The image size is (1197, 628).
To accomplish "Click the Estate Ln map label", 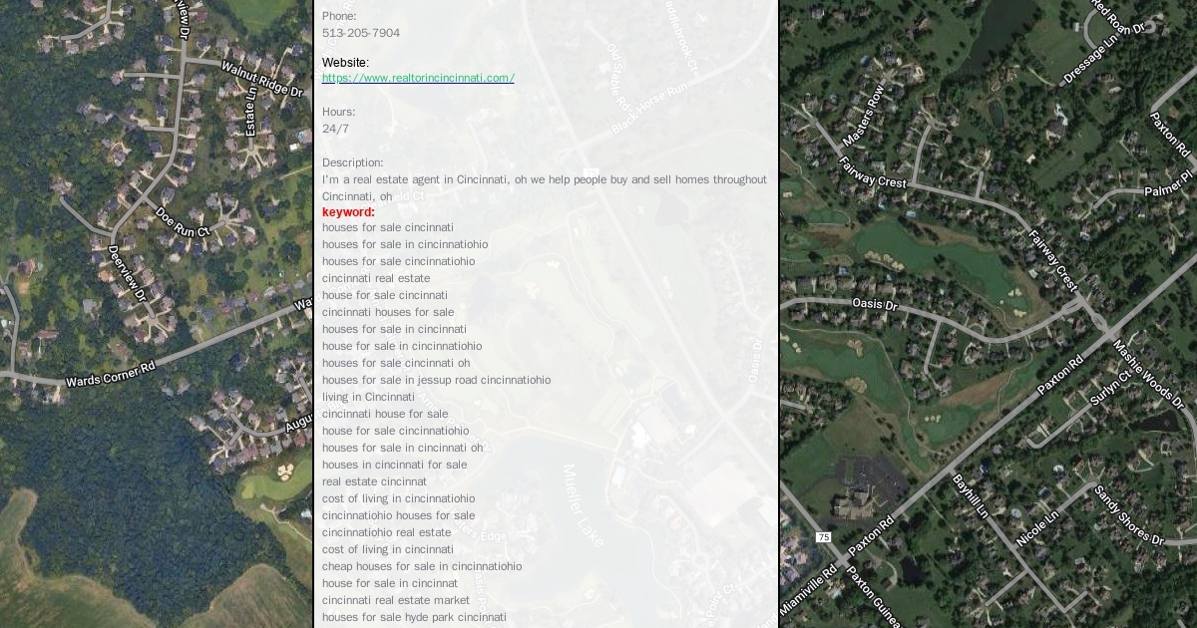I will pyautogui.click(x=250, y=111).
